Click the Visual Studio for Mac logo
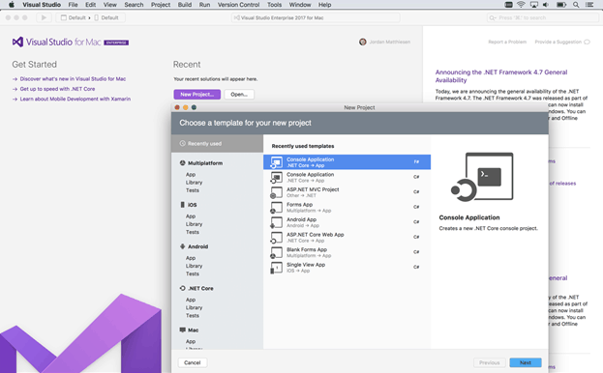603x373 pixels. 71,42
